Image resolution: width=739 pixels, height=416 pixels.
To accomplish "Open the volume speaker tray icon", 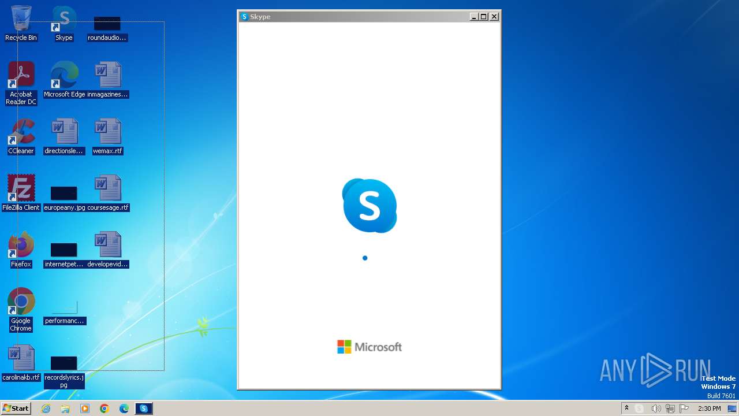I will click(x=655, y=408).
